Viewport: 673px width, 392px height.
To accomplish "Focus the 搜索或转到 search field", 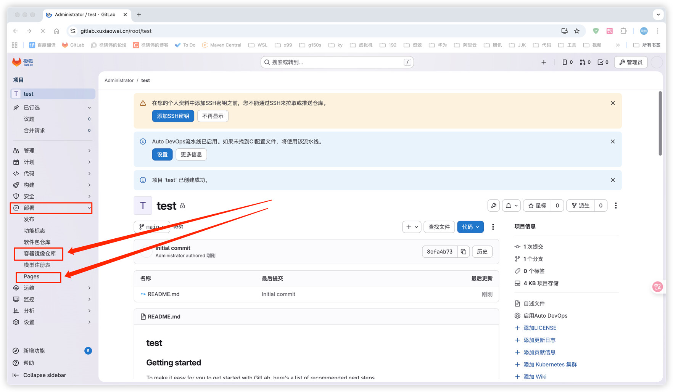I will [x=336, y=62].
